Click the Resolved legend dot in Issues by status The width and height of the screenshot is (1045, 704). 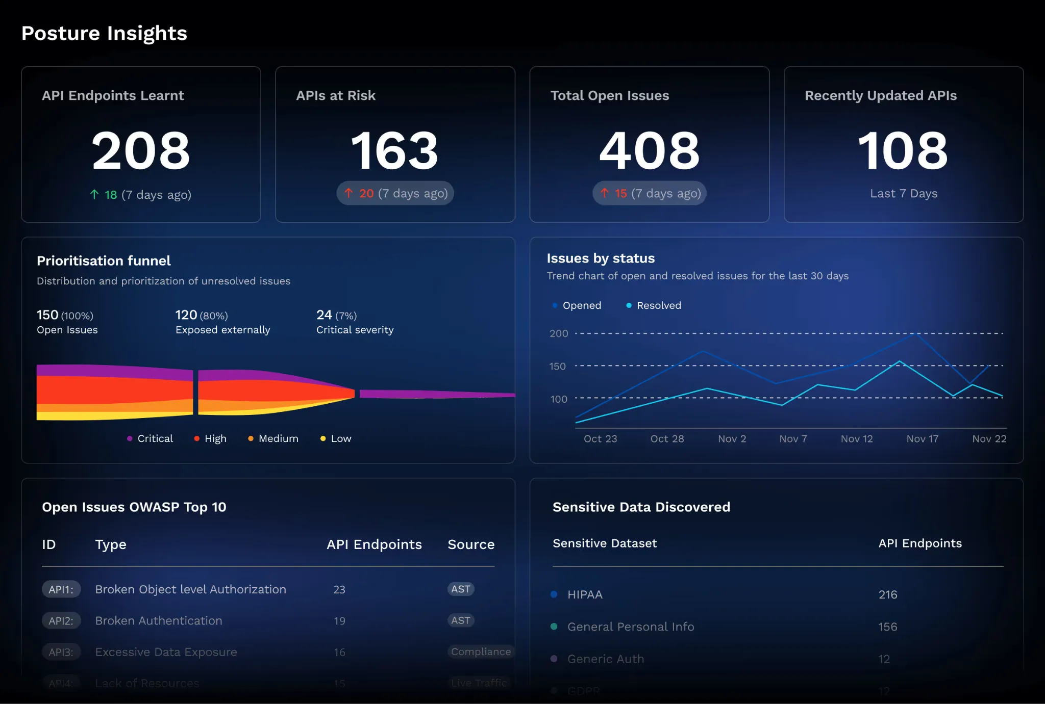tap(628, 305)
